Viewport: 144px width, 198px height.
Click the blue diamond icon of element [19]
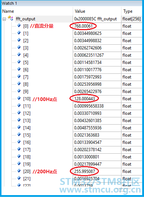[x=19, y=163]
